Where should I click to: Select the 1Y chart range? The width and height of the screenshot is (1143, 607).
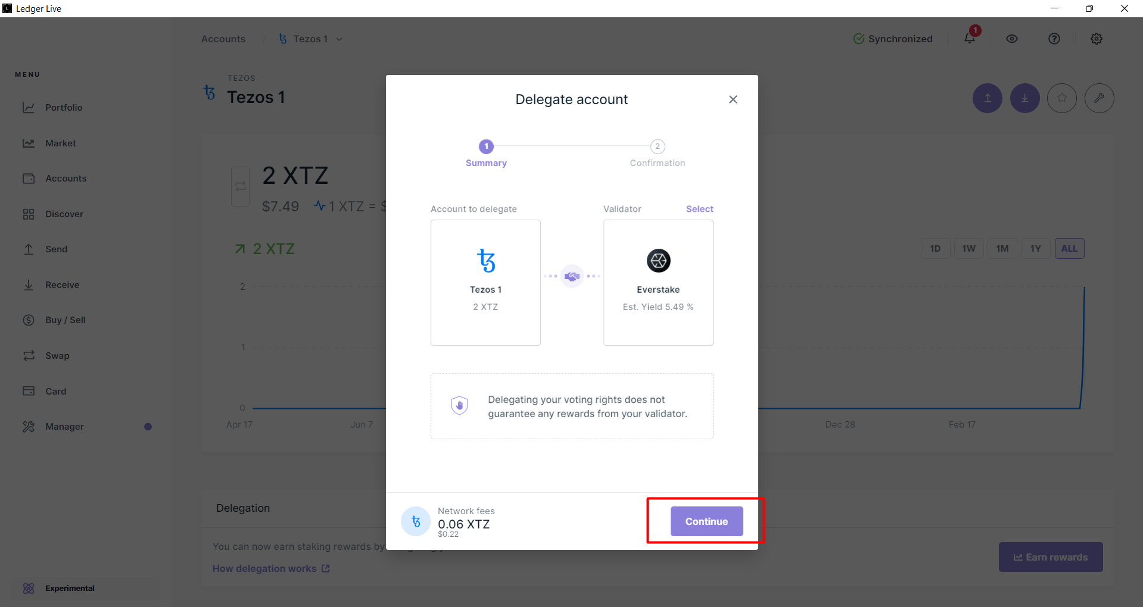1036,249
